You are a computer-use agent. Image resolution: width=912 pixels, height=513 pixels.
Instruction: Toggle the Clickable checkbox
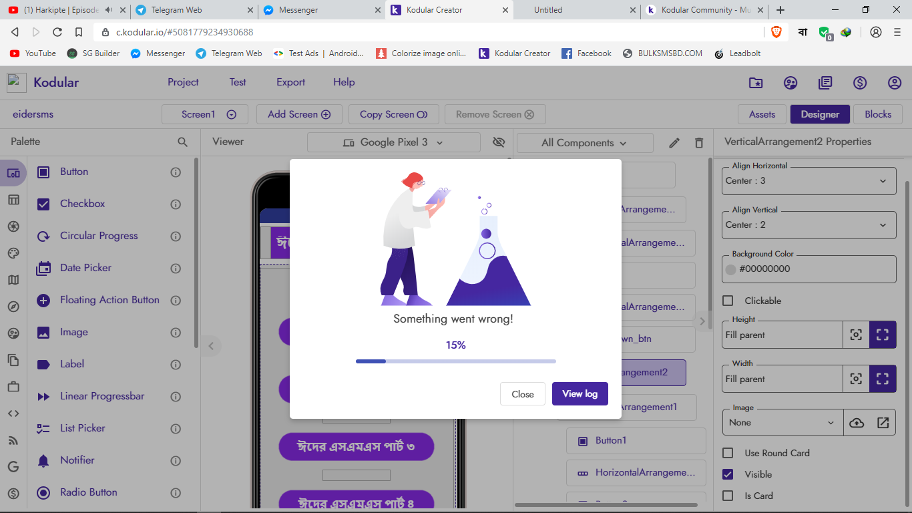click(x=728, y=301)
